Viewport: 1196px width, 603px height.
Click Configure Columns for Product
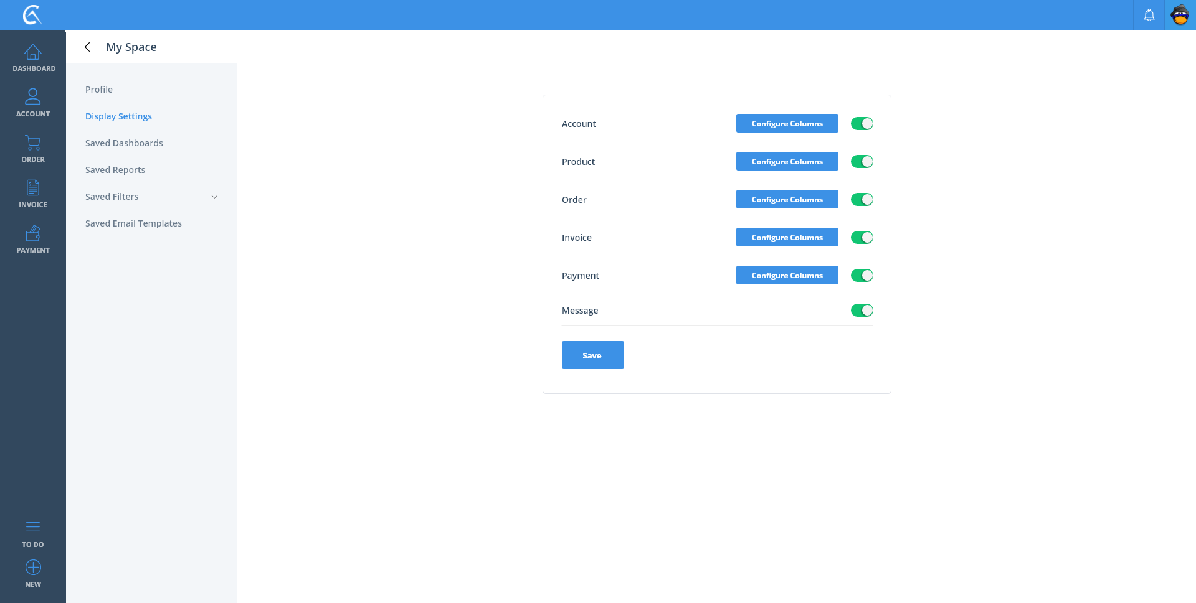click(x=787, y=162)
